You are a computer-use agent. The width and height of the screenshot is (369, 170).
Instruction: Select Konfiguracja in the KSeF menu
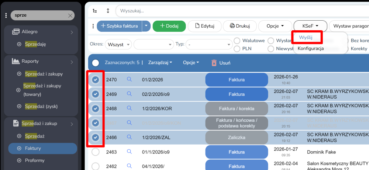[311, 49]
